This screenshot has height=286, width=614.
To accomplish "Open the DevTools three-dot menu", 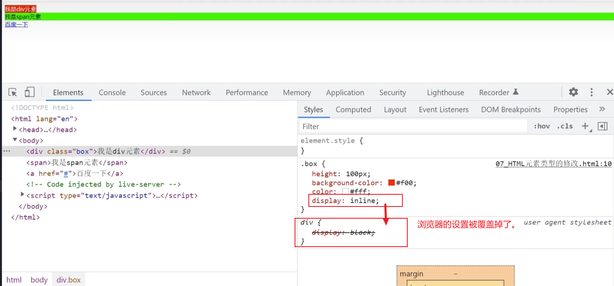I will point(592,92).
